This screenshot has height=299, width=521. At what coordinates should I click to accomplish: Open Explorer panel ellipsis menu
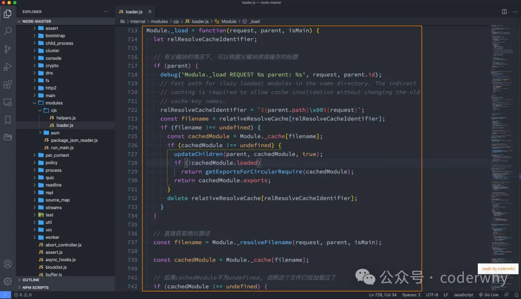coord(106,12)
